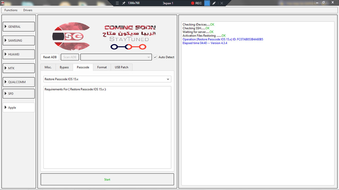
Task: Close the recorder bar with X icon
Action: click(222, 3)
